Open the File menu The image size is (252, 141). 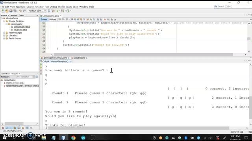point(2,7)
